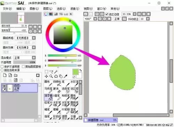Enable 剪贴图层蒙板 checkbox
The width and height of the screenshot is (174, 127).
pyautogui.click(x=23, y=66)
